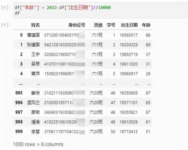188x150 pixels.
Task: Click age value 66 in row 0
Action: [x=148, y=35]
